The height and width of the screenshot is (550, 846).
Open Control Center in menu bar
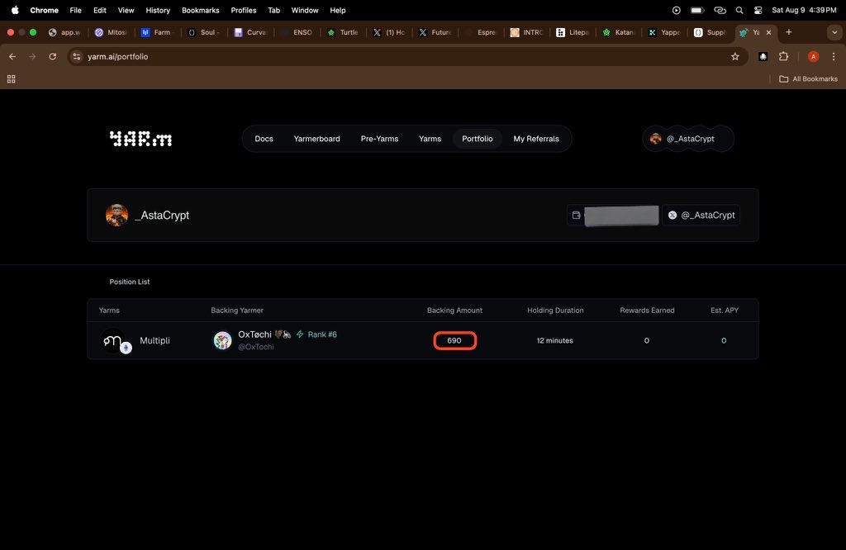coord(758,10)
